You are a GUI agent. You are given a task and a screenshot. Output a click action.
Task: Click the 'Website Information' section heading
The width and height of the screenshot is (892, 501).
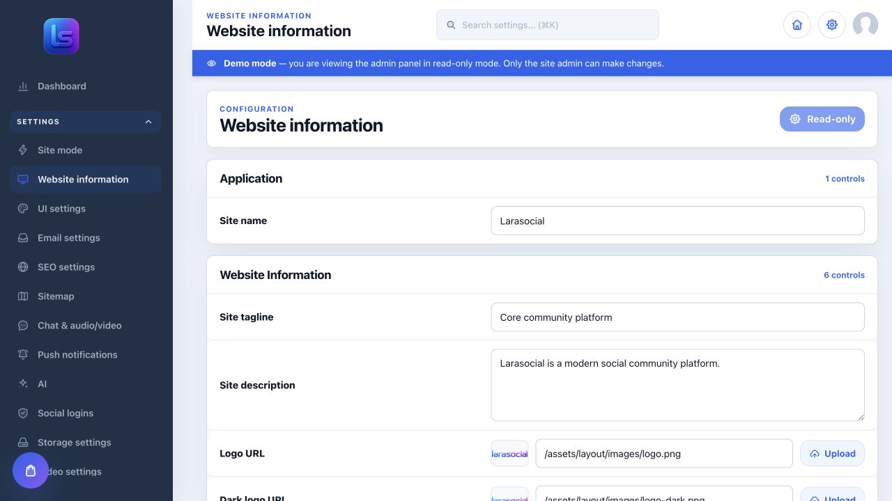(x=275, y=275)
